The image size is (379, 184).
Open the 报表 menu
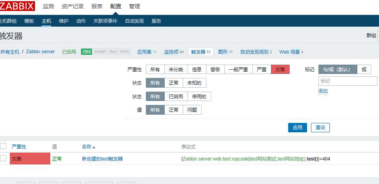tap(97, 7)
